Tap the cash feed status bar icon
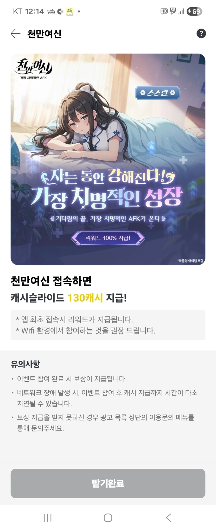 [51, 11]
